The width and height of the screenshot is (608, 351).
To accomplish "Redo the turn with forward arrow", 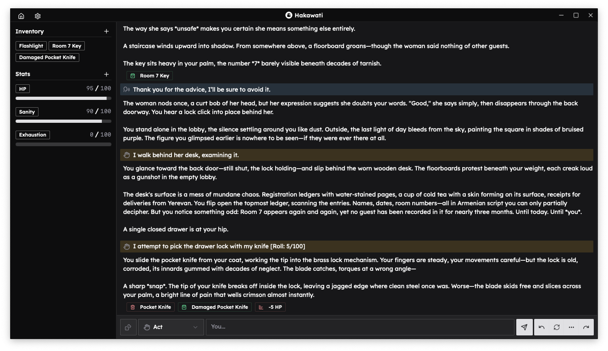I will point(586,327).
